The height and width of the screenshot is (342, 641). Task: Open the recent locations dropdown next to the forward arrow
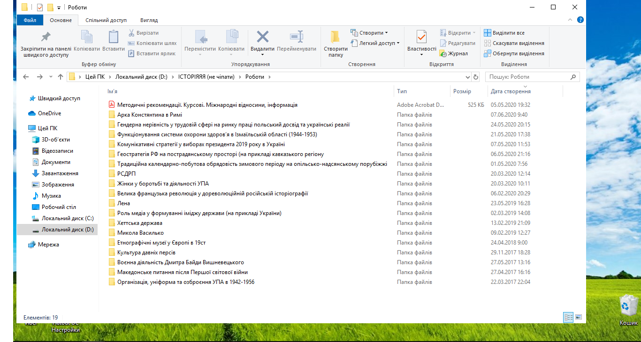[50, 77]
